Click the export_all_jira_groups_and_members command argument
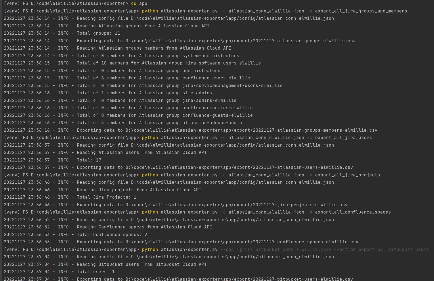This screenshot has width=434, height=281. point(361,11)
